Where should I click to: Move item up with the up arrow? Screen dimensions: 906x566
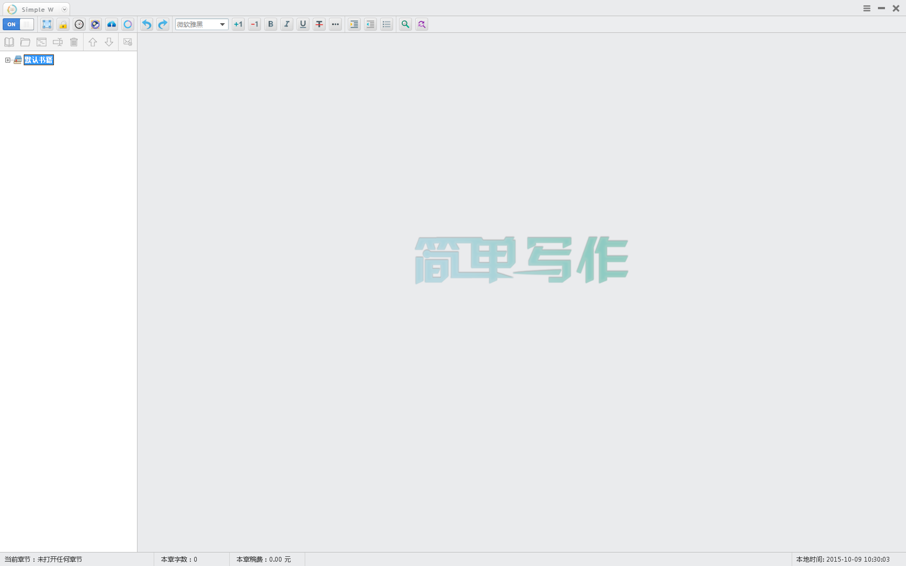(x=93, y=42)
